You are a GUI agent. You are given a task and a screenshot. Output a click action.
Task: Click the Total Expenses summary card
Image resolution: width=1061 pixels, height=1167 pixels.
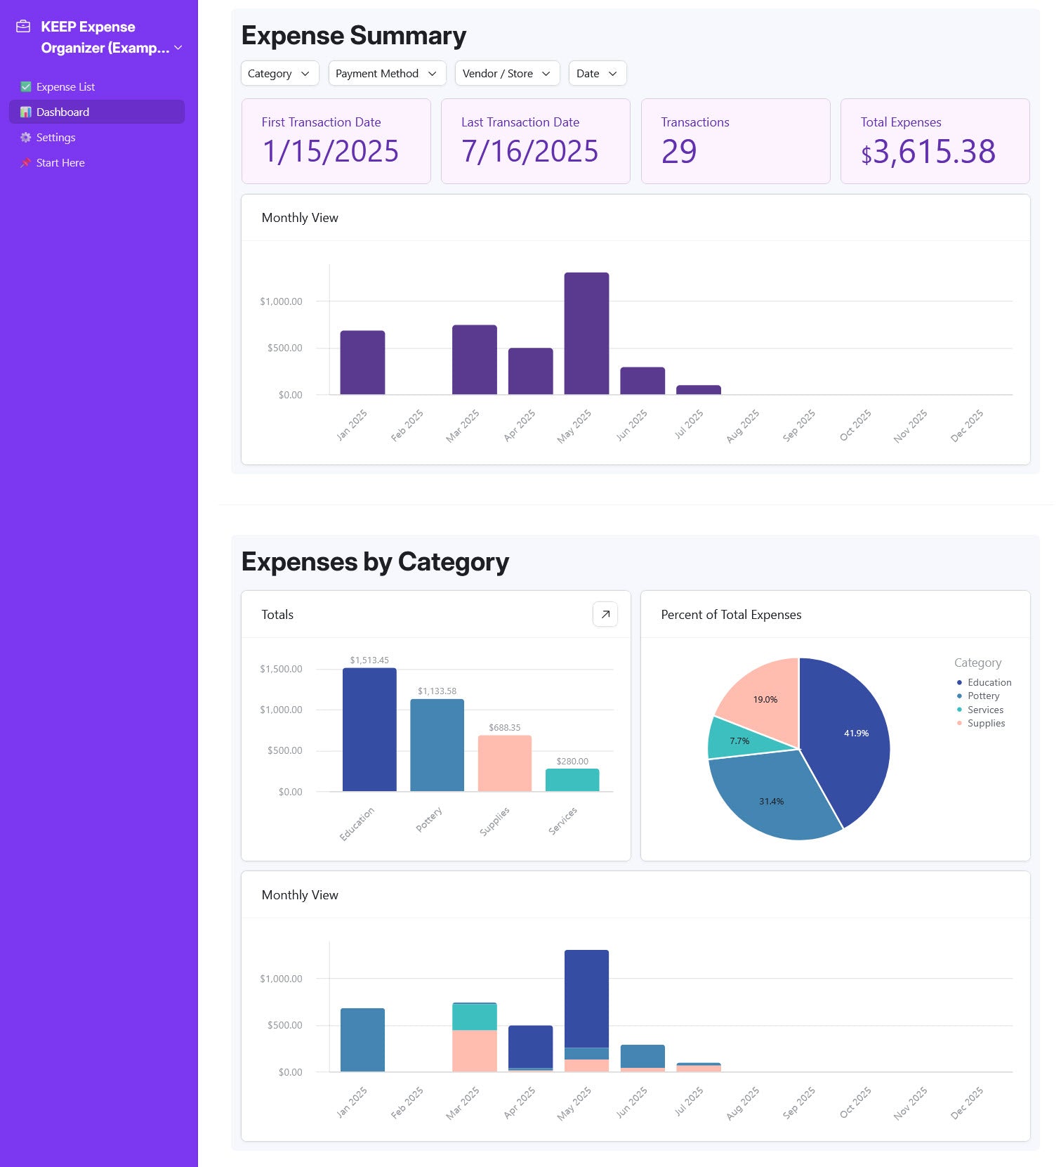tap(934, 141)
